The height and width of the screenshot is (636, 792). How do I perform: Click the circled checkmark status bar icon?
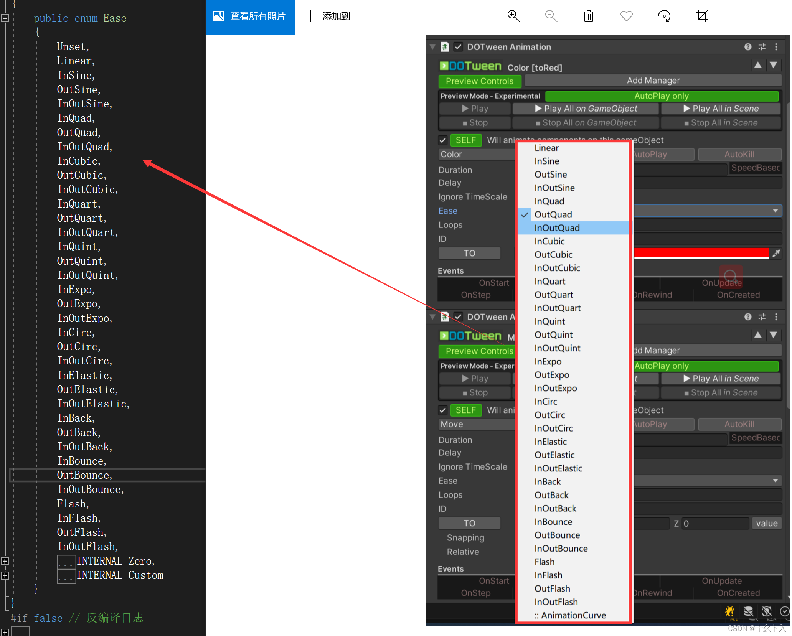tap(785, 611)
